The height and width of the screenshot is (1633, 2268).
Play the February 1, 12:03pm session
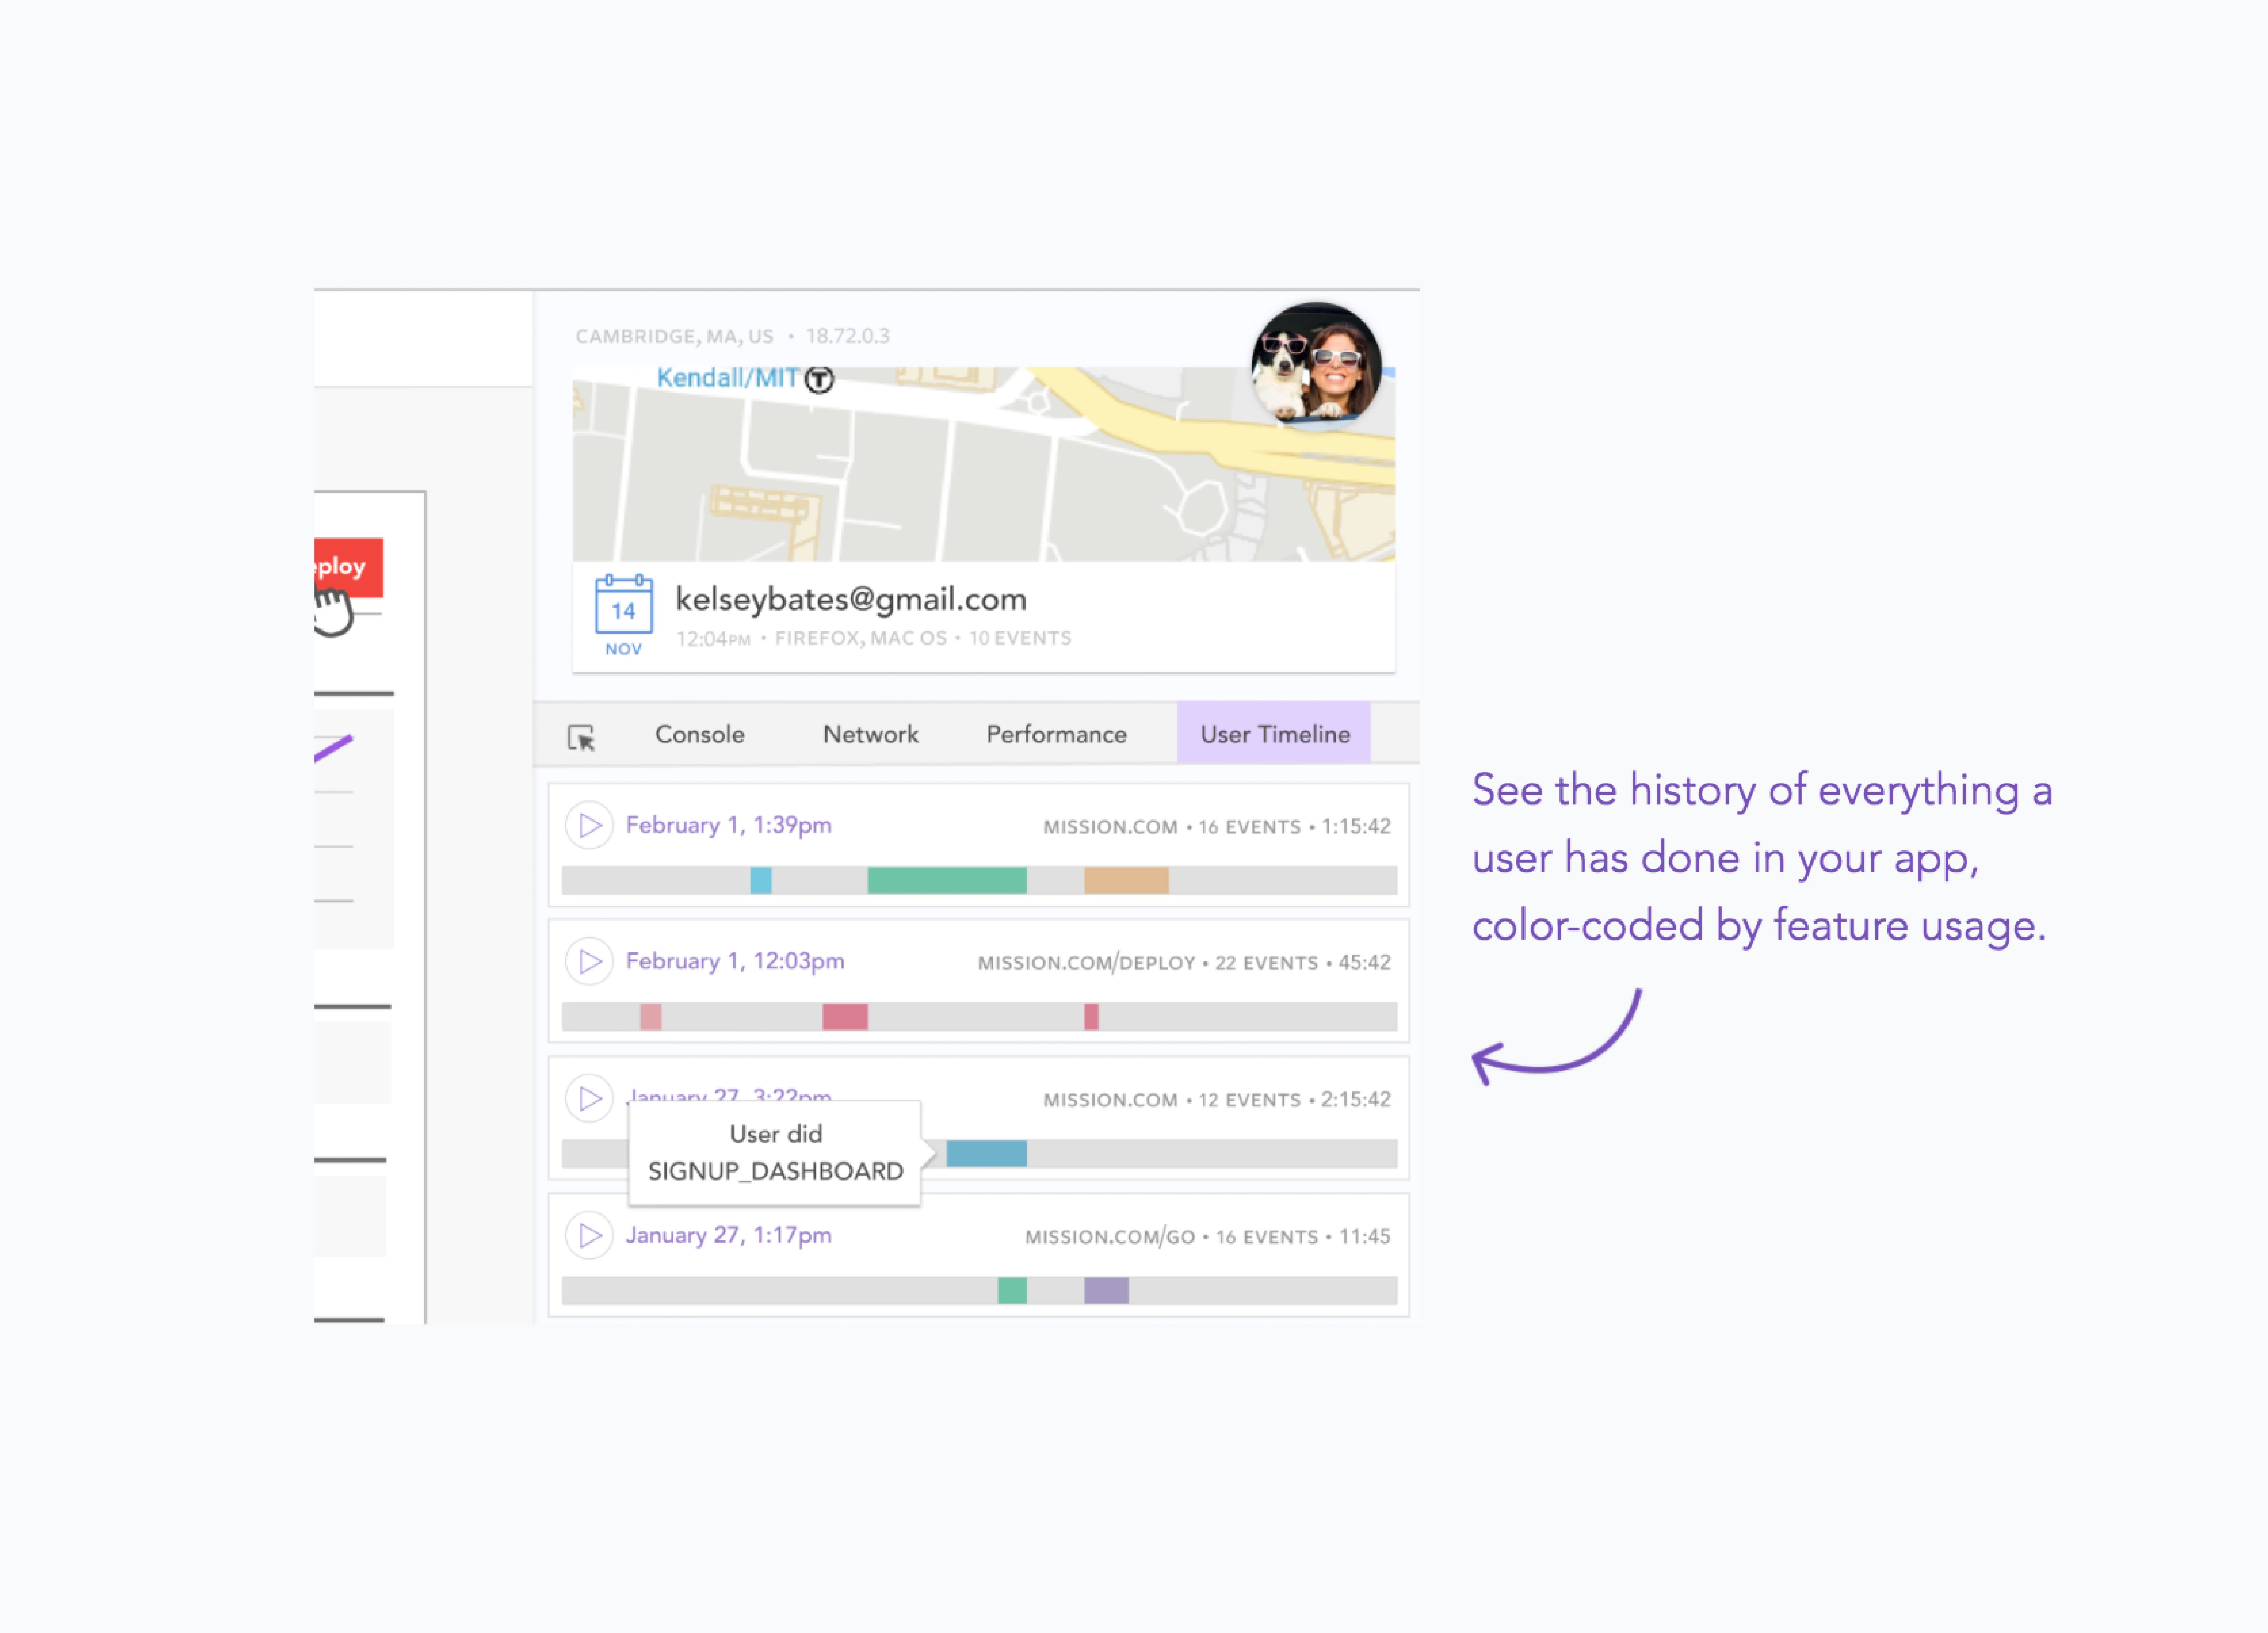pos(589,961)
